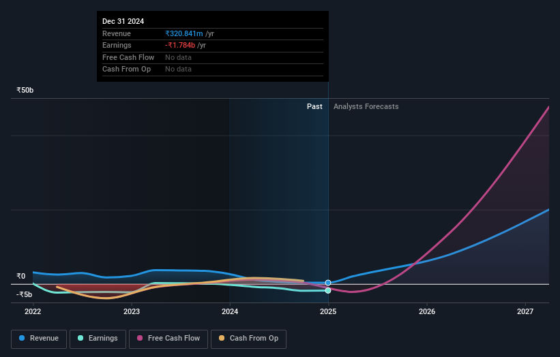Click the orange Cash From Op legend dot
Screen dimensions: 560x357
222,338
